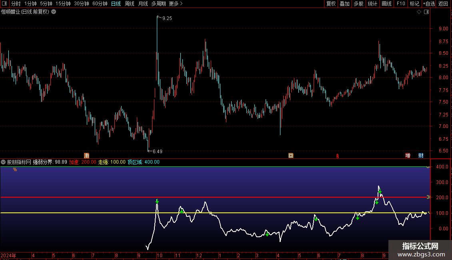Image resolution: width=452 pixels, height=260 pixels.
Task: Click the month 12 tick on time axis
Action: tap(199, 255)
